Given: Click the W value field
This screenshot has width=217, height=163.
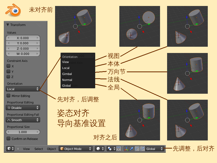Looking at the screenshot, I should point(23,54).
